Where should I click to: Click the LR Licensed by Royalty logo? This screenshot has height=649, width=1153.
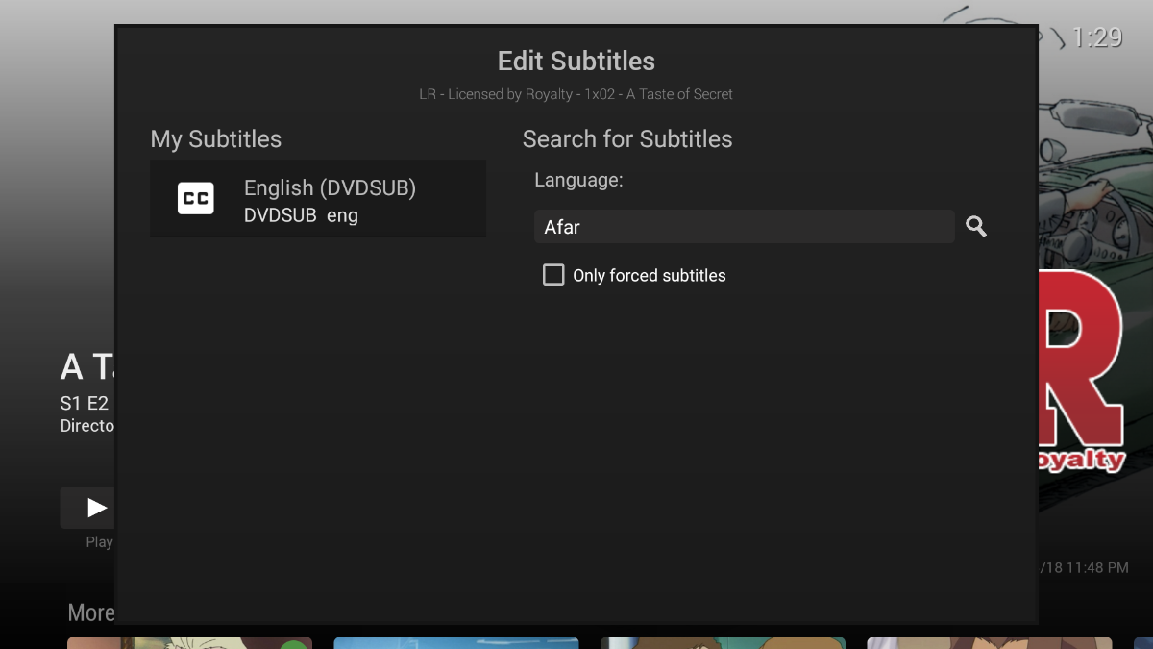point(1082,375)
